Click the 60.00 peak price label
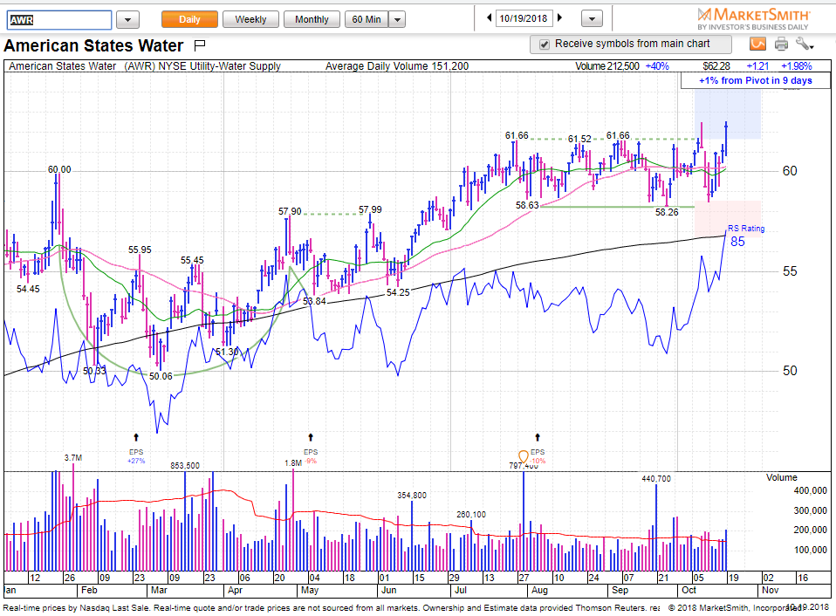The width and height of the screenshot is (836, 616). pyautogui.click(x=59, y=169)
